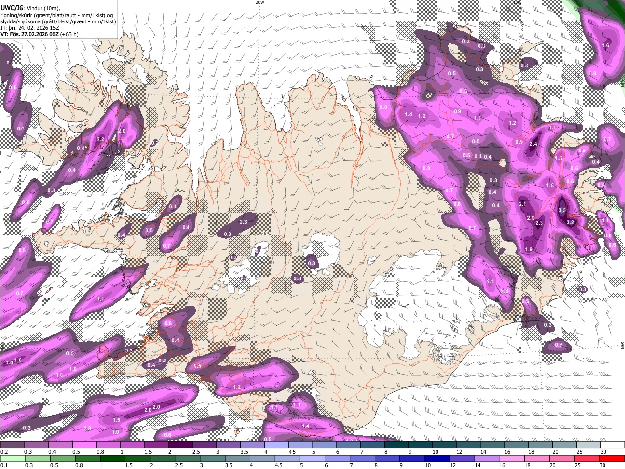The image size is (625, 469).
Task: Pick the bright red 30 rain legend swatch
Action: (612, 458)
